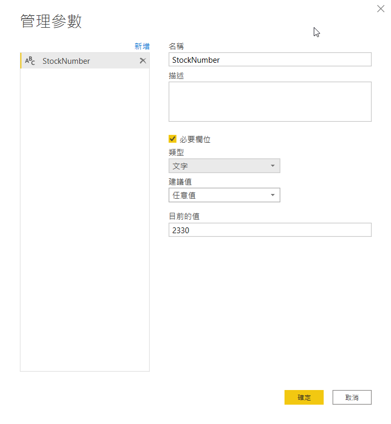Expand the 建議值 combo box showing 任意值
391x424 pixels.
[224, 196]
